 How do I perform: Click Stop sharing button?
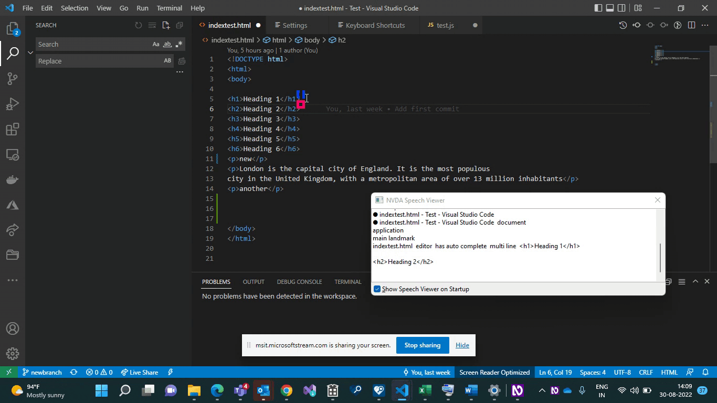pos(423,345)
